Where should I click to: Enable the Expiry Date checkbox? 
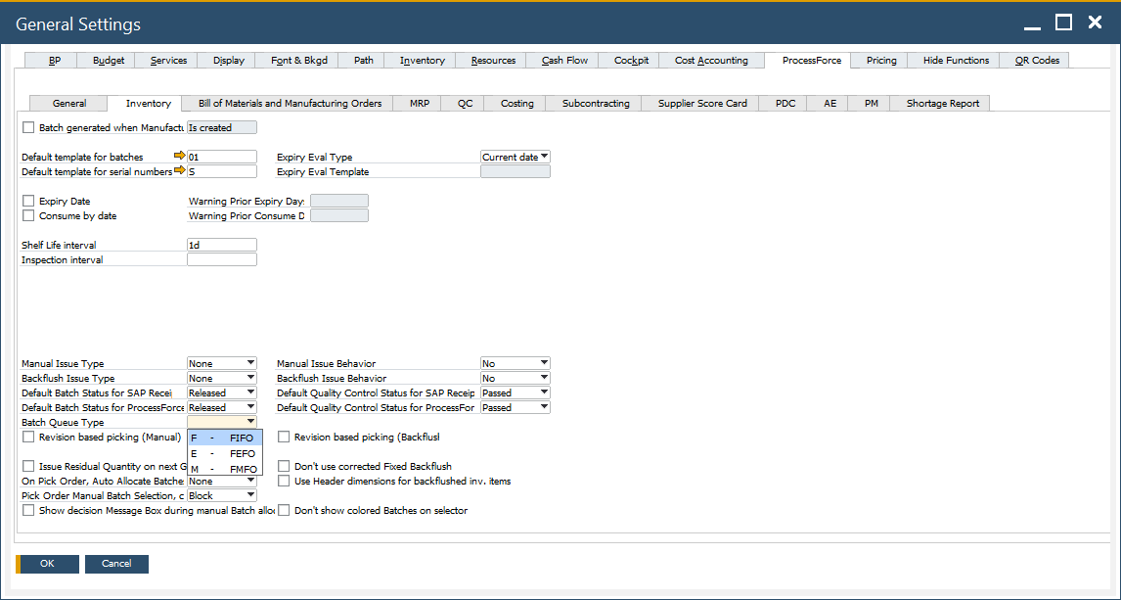coord(28,201)
